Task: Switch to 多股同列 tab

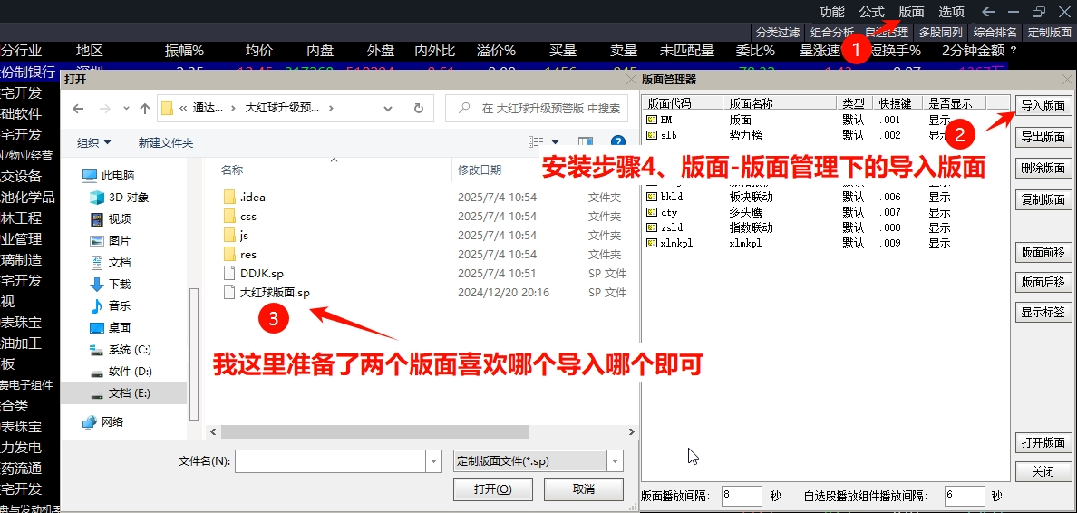Action: coord(940,32)
